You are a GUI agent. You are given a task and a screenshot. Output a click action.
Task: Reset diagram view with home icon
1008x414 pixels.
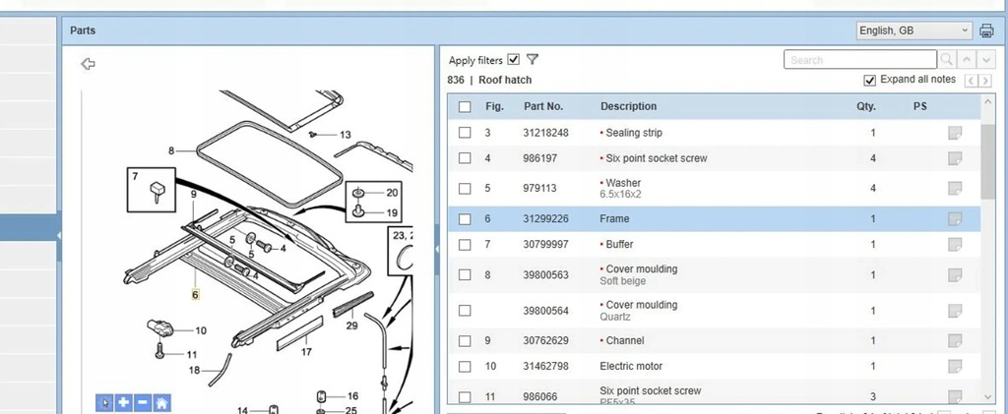(162, 403)
